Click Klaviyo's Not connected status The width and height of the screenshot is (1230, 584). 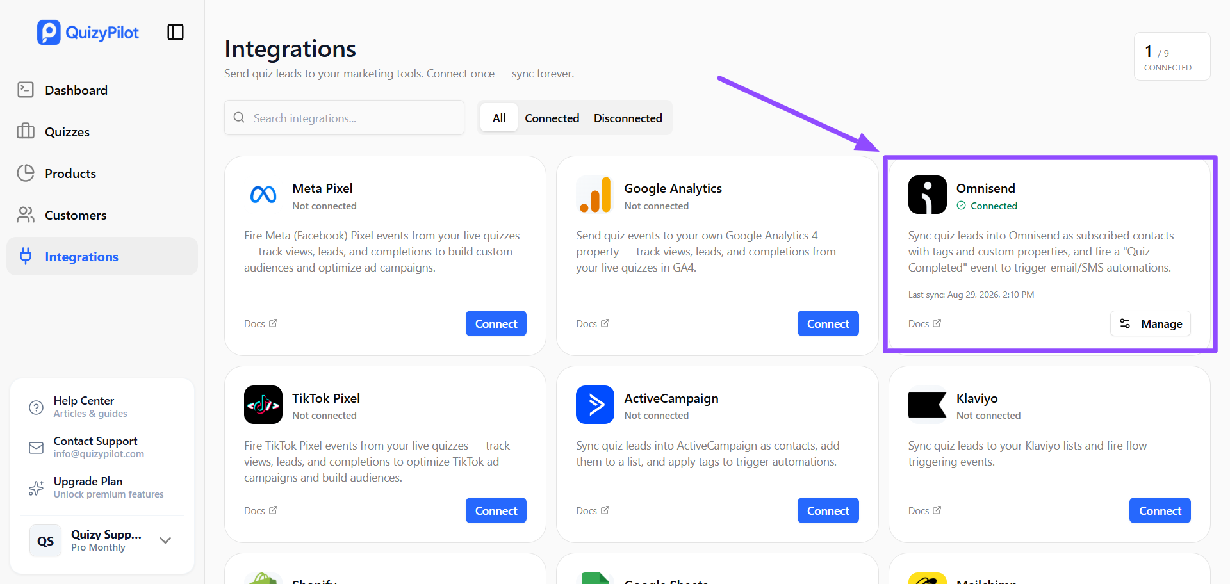(x=988, y=416)
